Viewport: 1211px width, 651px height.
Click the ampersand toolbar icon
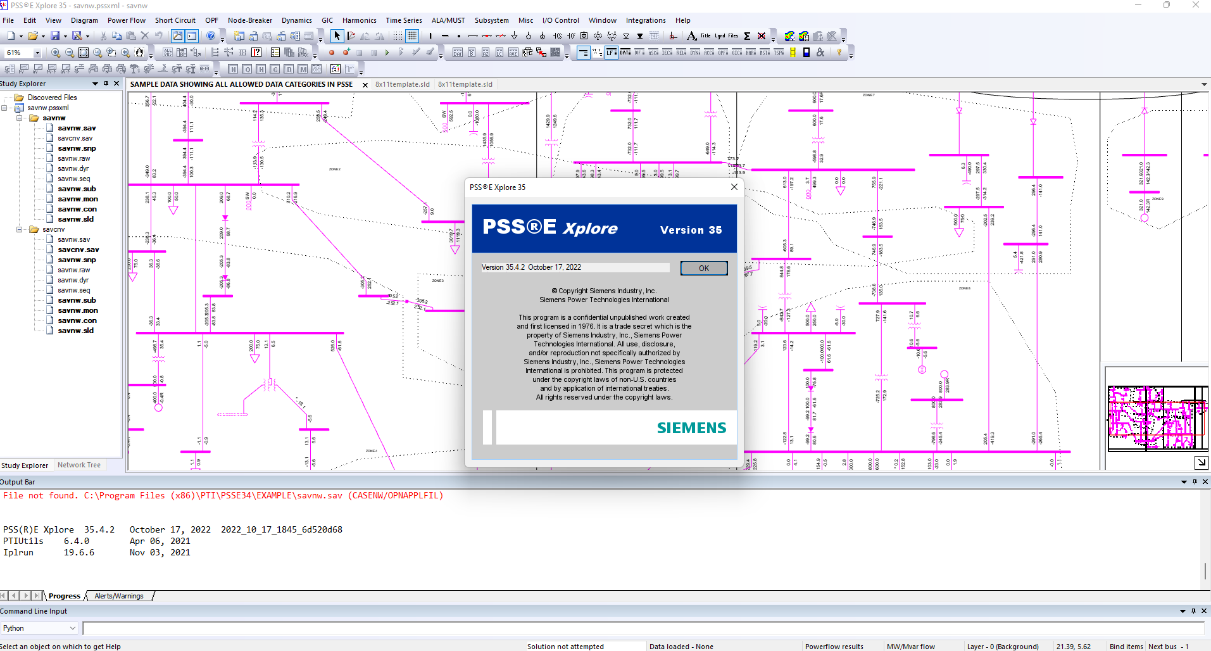point(820,53)
